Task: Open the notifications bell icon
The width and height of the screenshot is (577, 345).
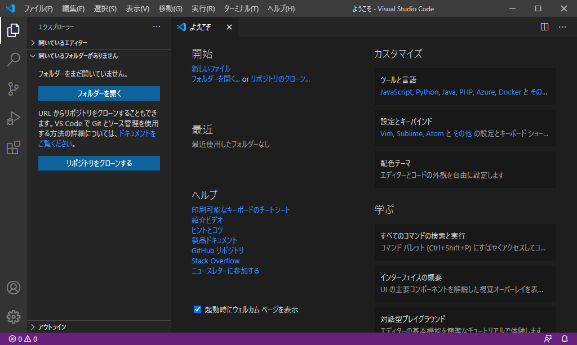Action: (x=565, y=339)
